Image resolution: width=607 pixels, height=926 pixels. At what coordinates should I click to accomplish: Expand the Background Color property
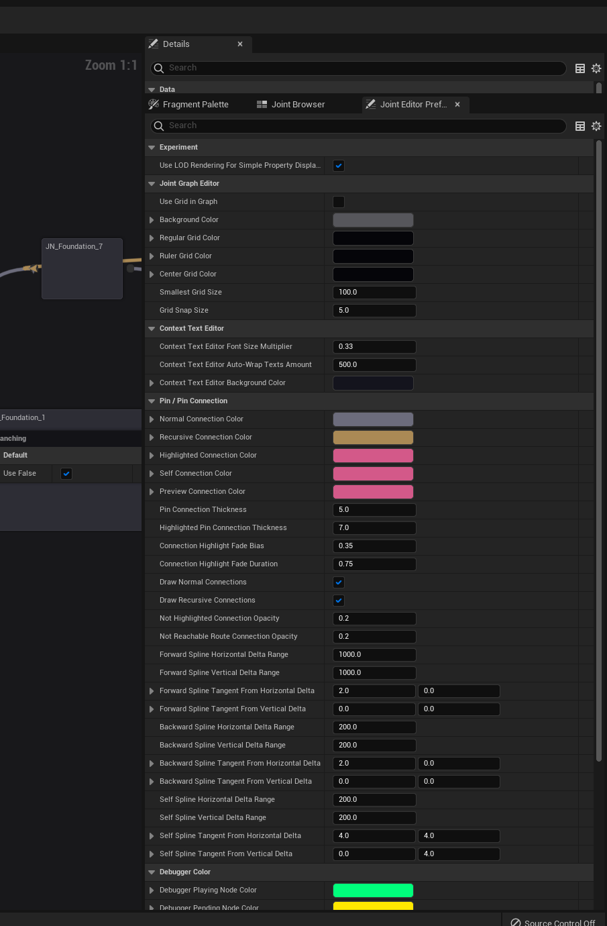click(x=152, y=220)
